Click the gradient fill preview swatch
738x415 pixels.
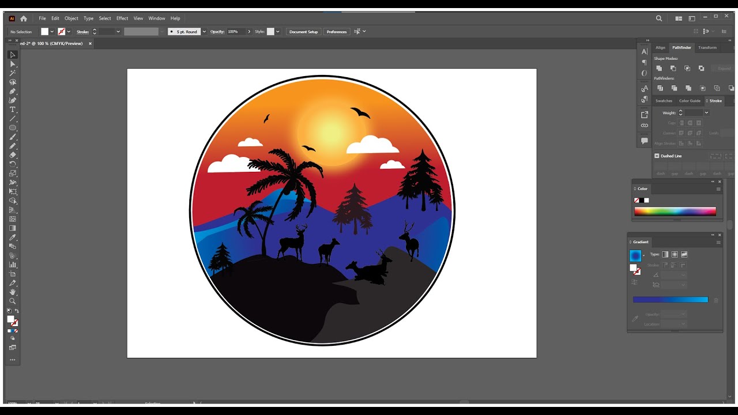point(635,255)
